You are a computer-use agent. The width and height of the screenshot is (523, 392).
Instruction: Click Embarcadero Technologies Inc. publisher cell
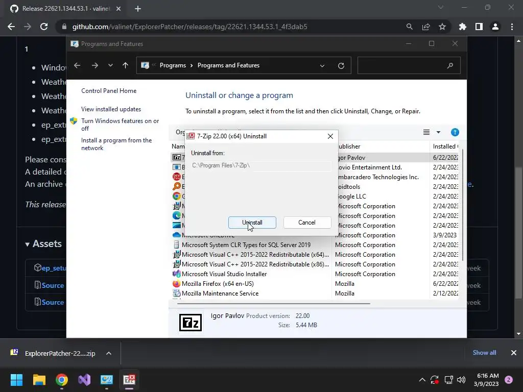[378, 177]
